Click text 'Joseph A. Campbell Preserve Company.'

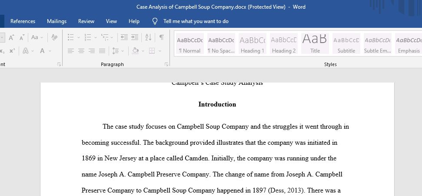point(154,174)
